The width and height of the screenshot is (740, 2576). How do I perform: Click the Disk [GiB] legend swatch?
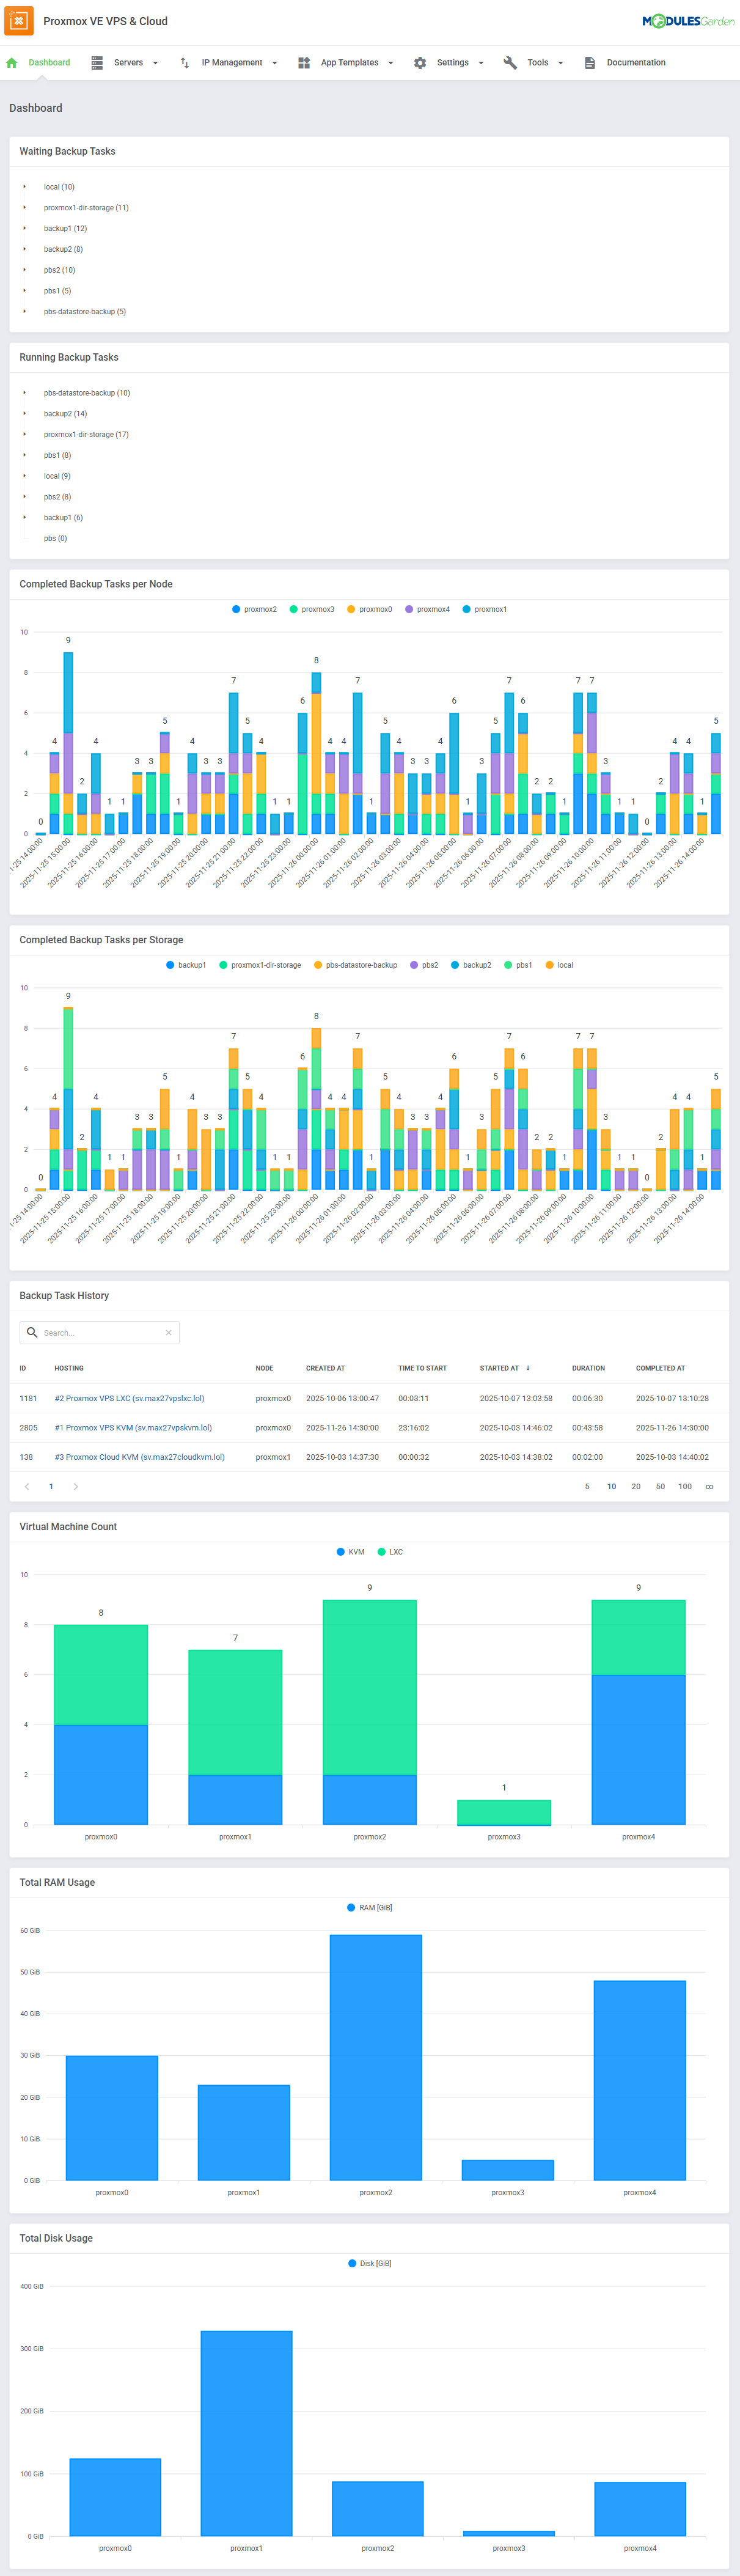[352, 2263]
